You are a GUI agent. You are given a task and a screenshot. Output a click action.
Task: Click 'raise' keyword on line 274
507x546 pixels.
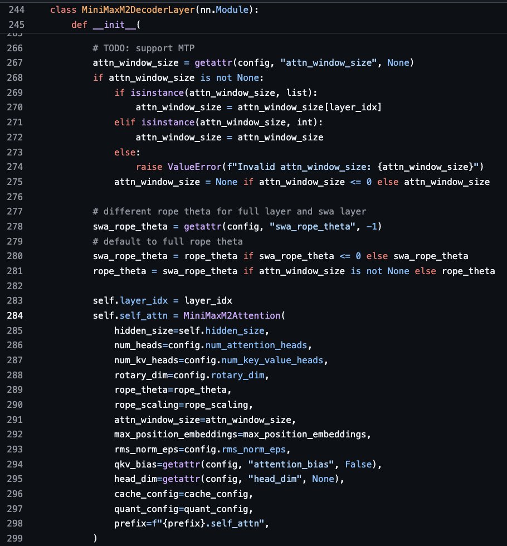pyautogui.click(x=149, y=167)
